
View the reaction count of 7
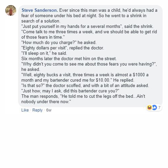pos(159,108)
